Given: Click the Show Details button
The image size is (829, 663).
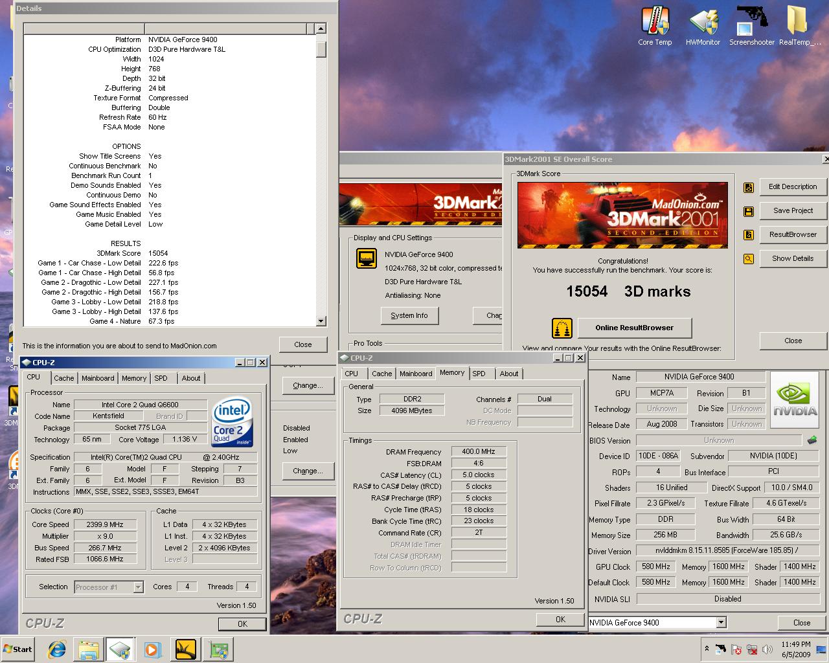Looking at the screenshot, I should point(793,258).
